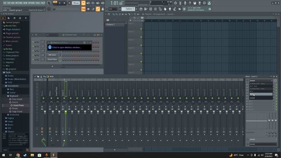The height and width of the screenshot is (158, 281).
Task: Toggle mute LED on selected Insert 3 track
Action: (64, 98)
